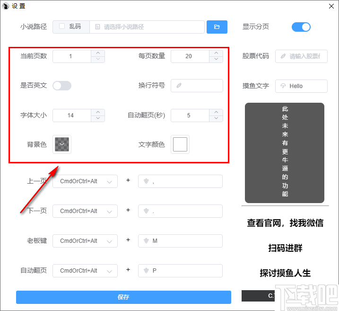
Task: Click the 下一页 shortcut key field with period
Action: 180,211
